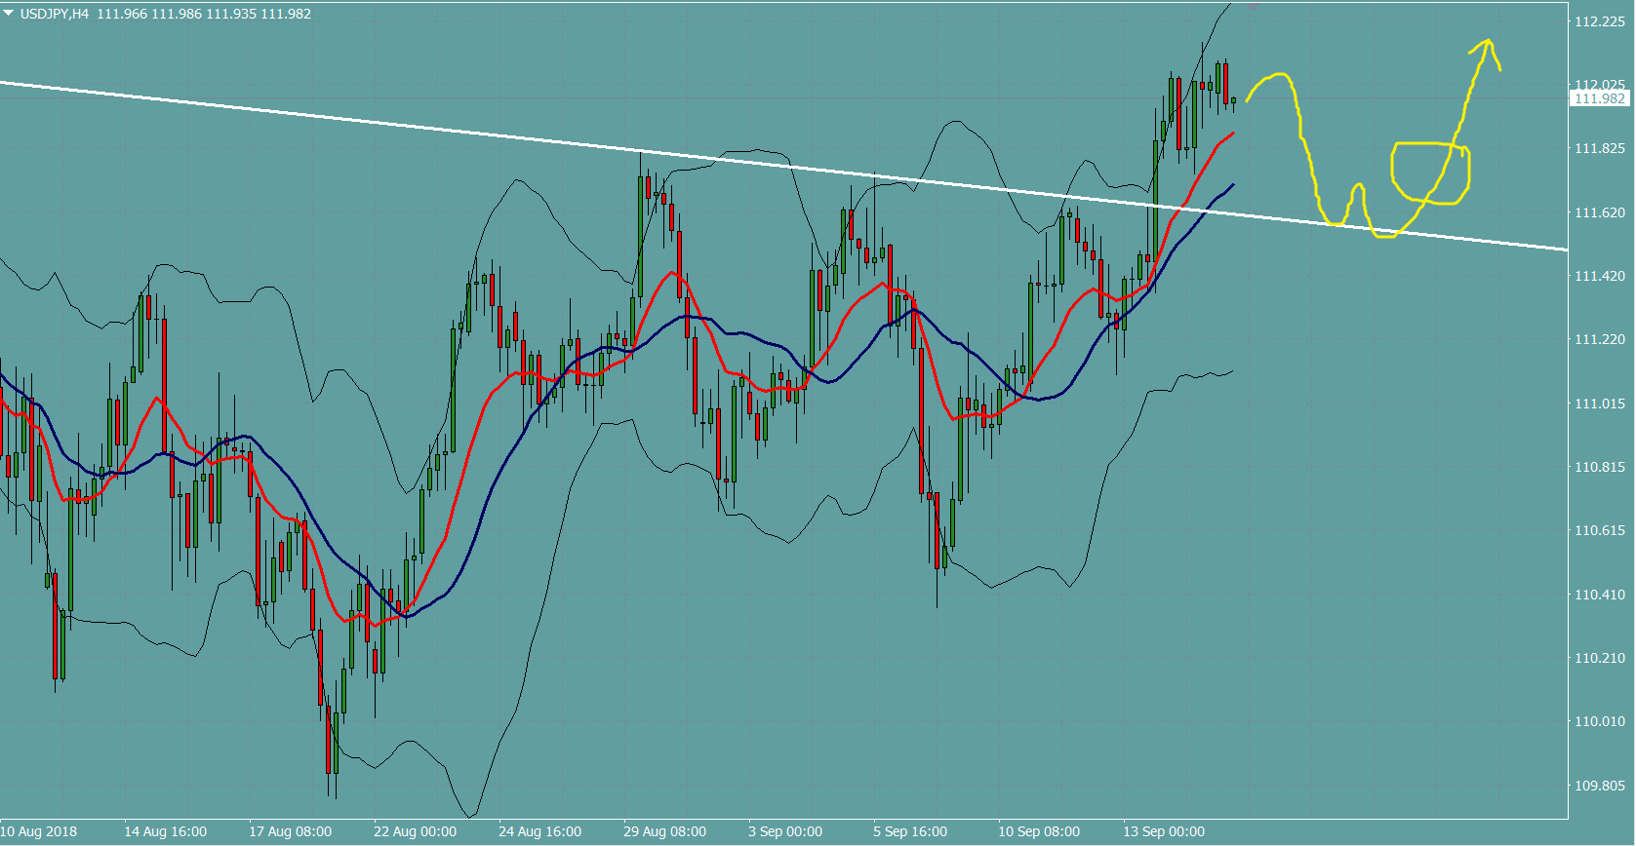Viewport: 1636px width, 846px height.
Task: Click the 3 Sep 00:00 time label
Action: 785,831
